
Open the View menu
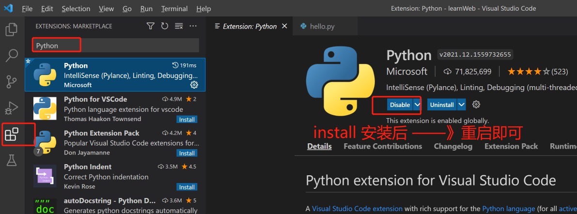(107, 8)
